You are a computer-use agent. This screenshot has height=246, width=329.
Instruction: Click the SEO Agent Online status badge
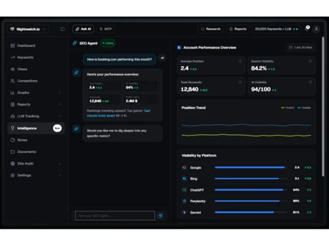(108, 43)
